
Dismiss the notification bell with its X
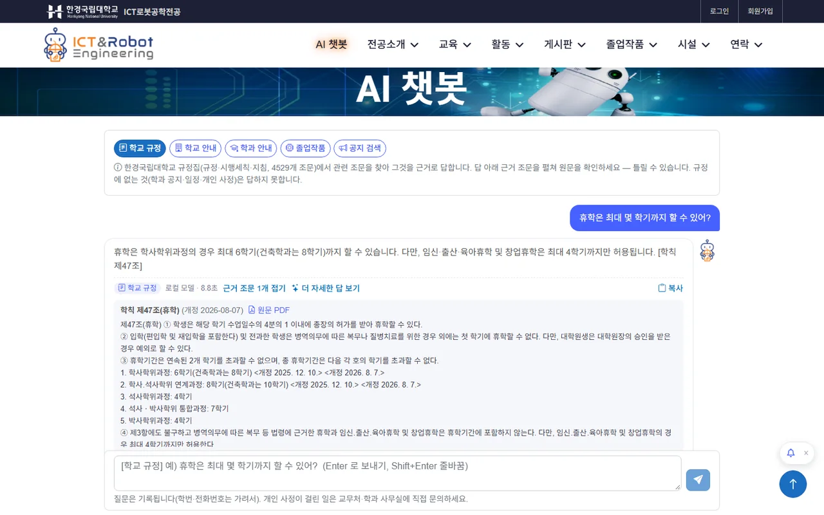[x=806, y=453]
